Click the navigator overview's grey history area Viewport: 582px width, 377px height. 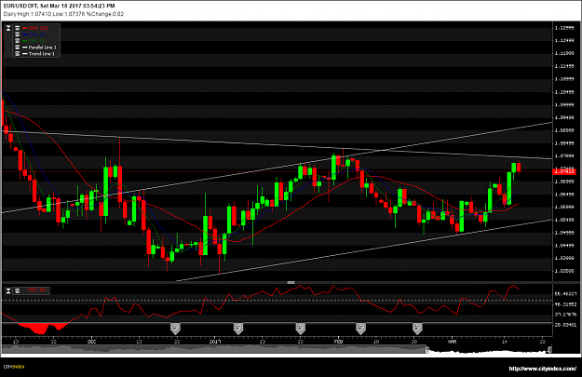tap(214, 349)
